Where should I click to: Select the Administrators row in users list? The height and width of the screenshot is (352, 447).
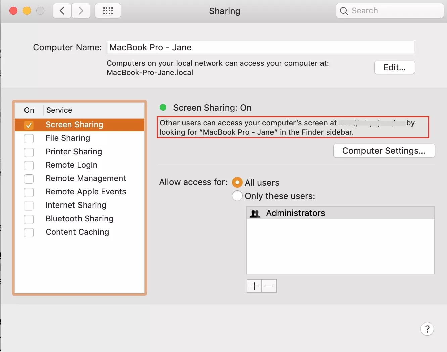340,213
